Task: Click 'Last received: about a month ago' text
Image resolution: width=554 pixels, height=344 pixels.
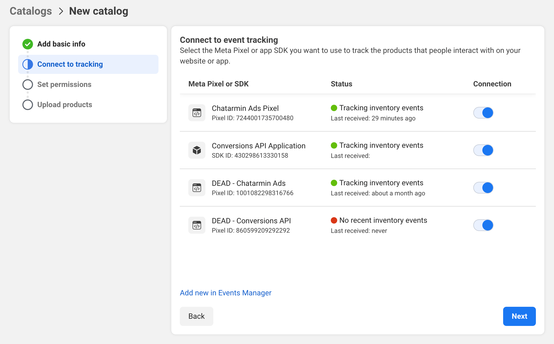Action: [x=378, y=193]
